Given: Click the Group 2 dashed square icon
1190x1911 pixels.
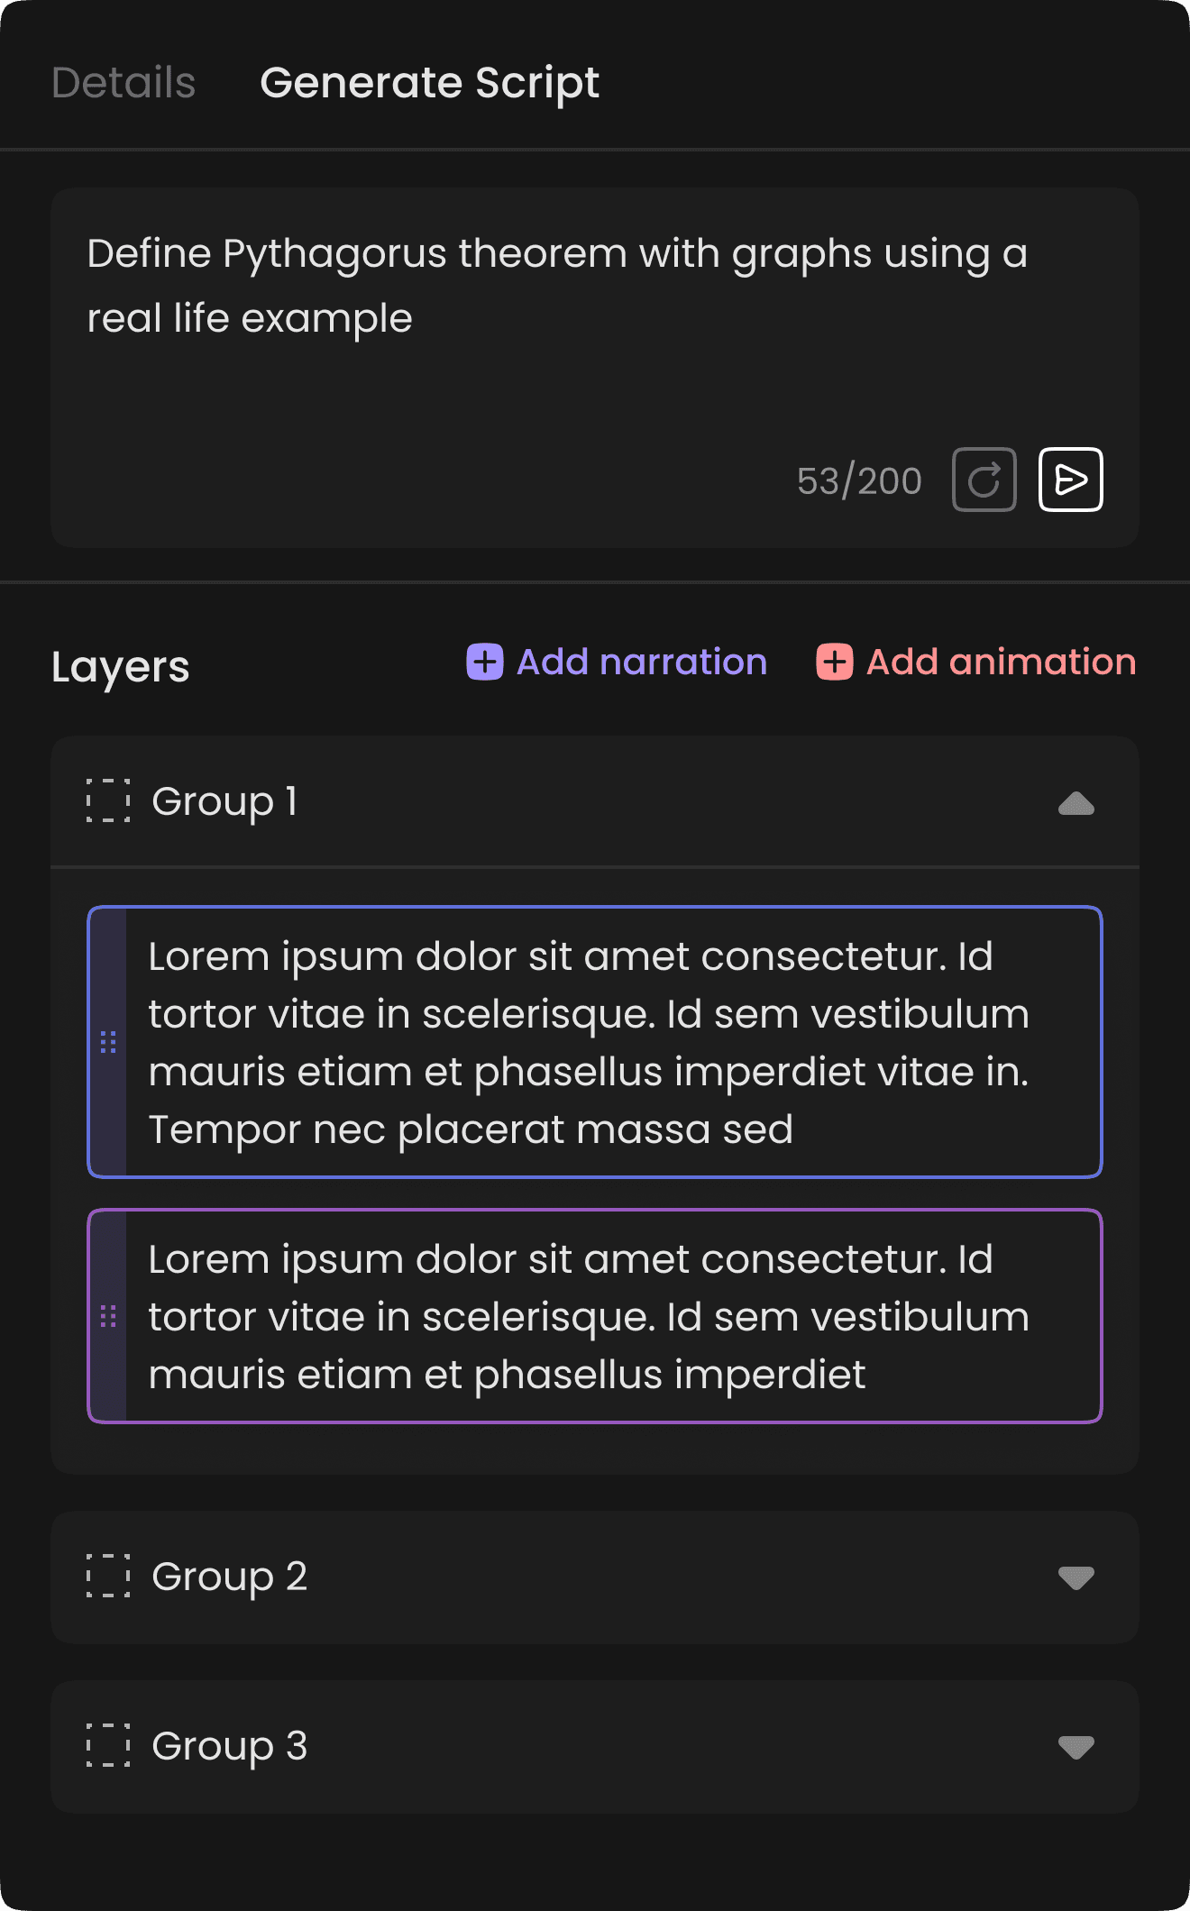Looking at the screenshot, I should (108, 1576).
